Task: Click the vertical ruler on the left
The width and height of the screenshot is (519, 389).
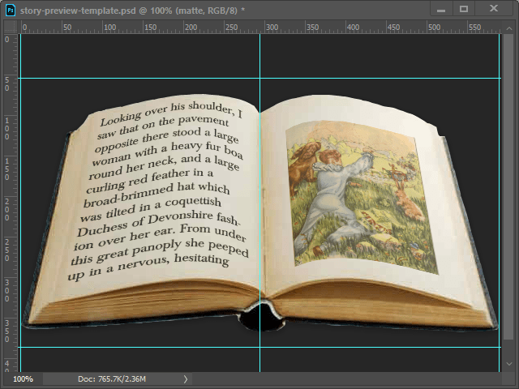Action: 8,203
